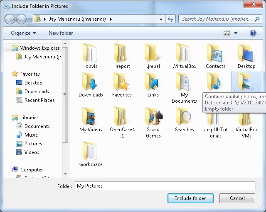Close the Include Folder dialog
This screenshot has height=212, width=266.
254,4
